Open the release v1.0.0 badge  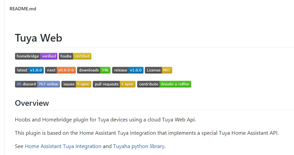[x=128, y=70]
